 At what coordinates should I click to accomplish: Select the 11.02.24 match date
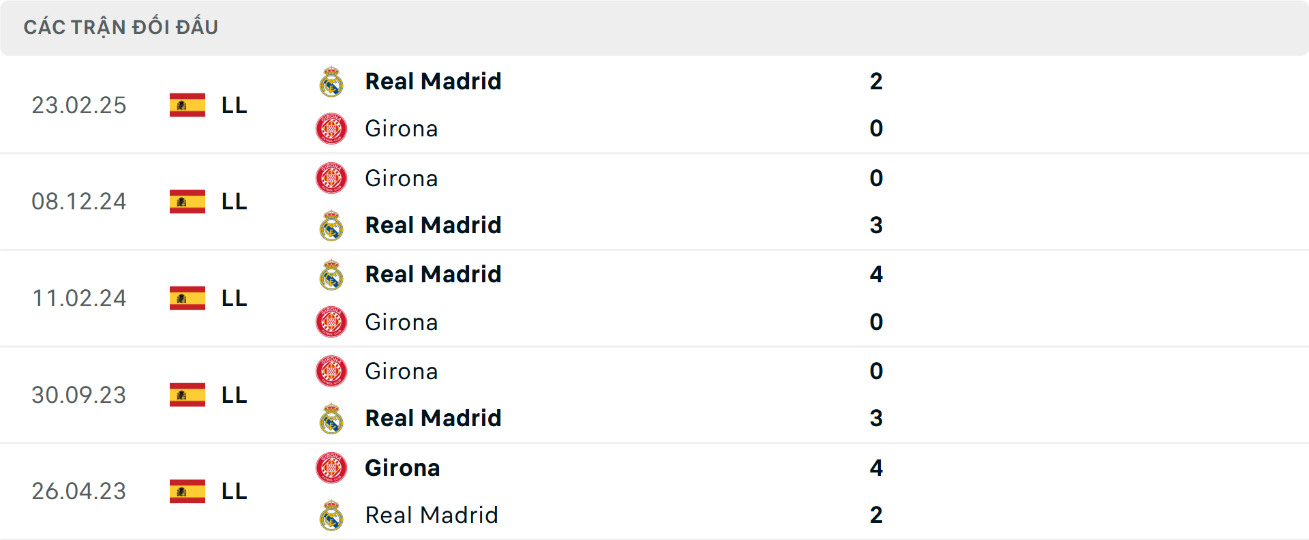coord(79,298)
